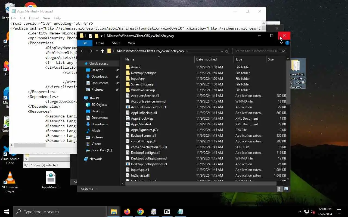Screen dimensions: 348x217
Task: Select DesktopSpotlightProduct application
Action: 149,164
